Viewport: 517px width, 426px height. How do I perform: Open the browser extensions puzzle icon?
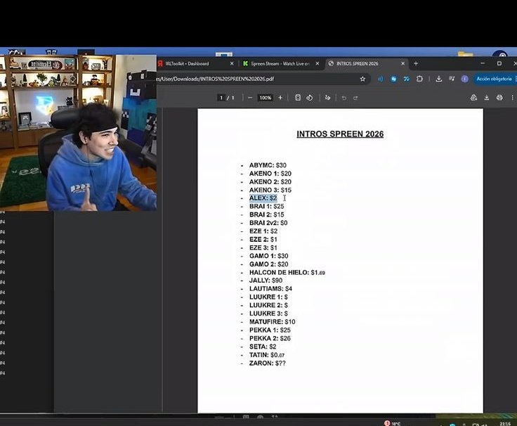point(419,79)
